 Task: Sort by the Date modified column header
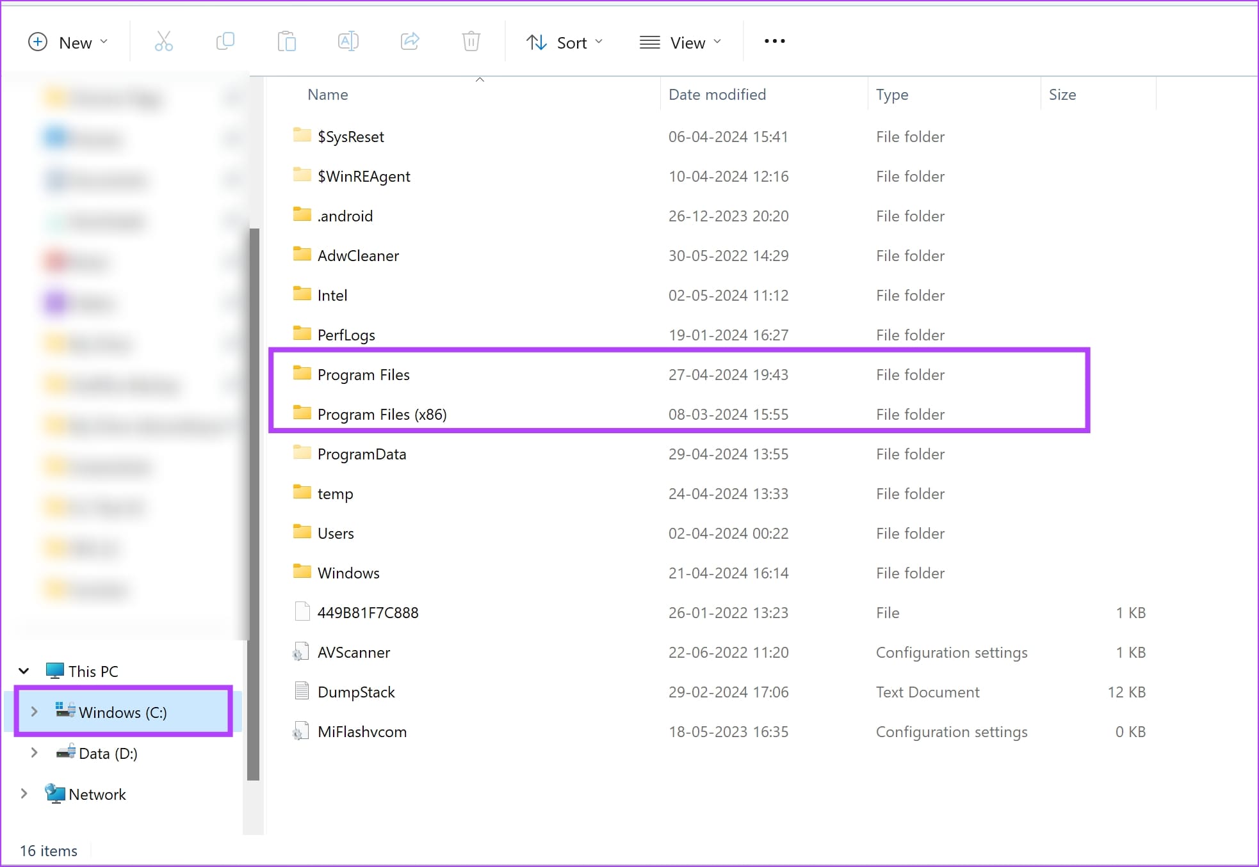[717, 95]
